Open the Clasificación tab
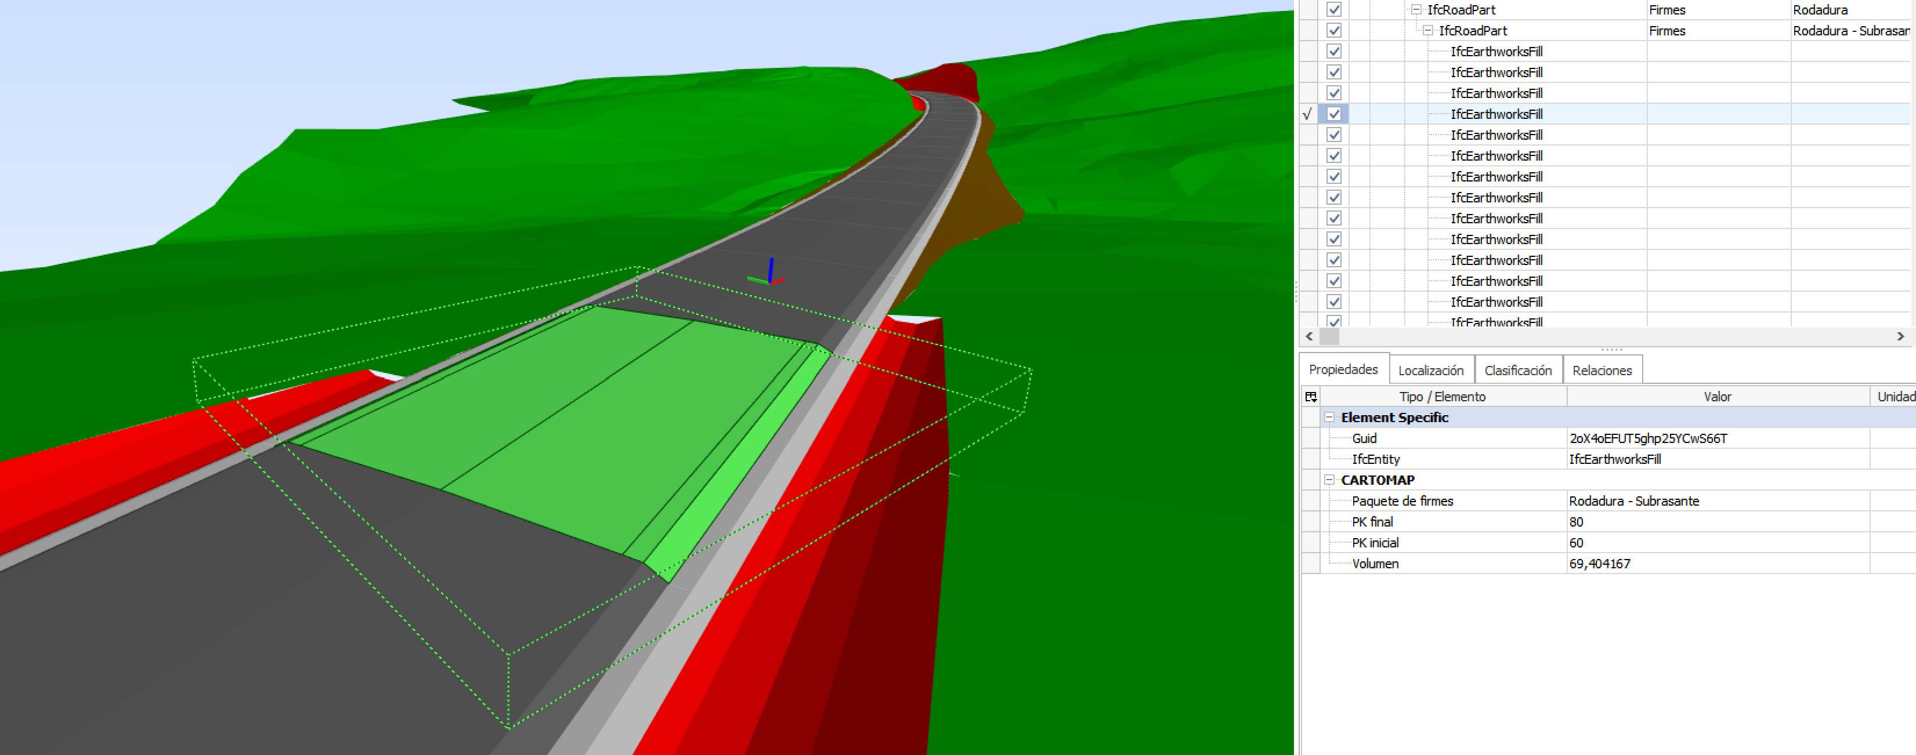Screen dimensions: 1916x755 point(1517,370)
